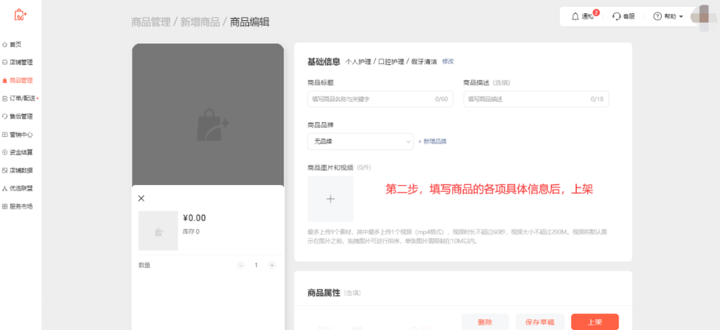Image resolution: width=720 pixels, height=330 pixels.
Task: Select 商品管理 in the sidebar
Action: coord(17,80)
